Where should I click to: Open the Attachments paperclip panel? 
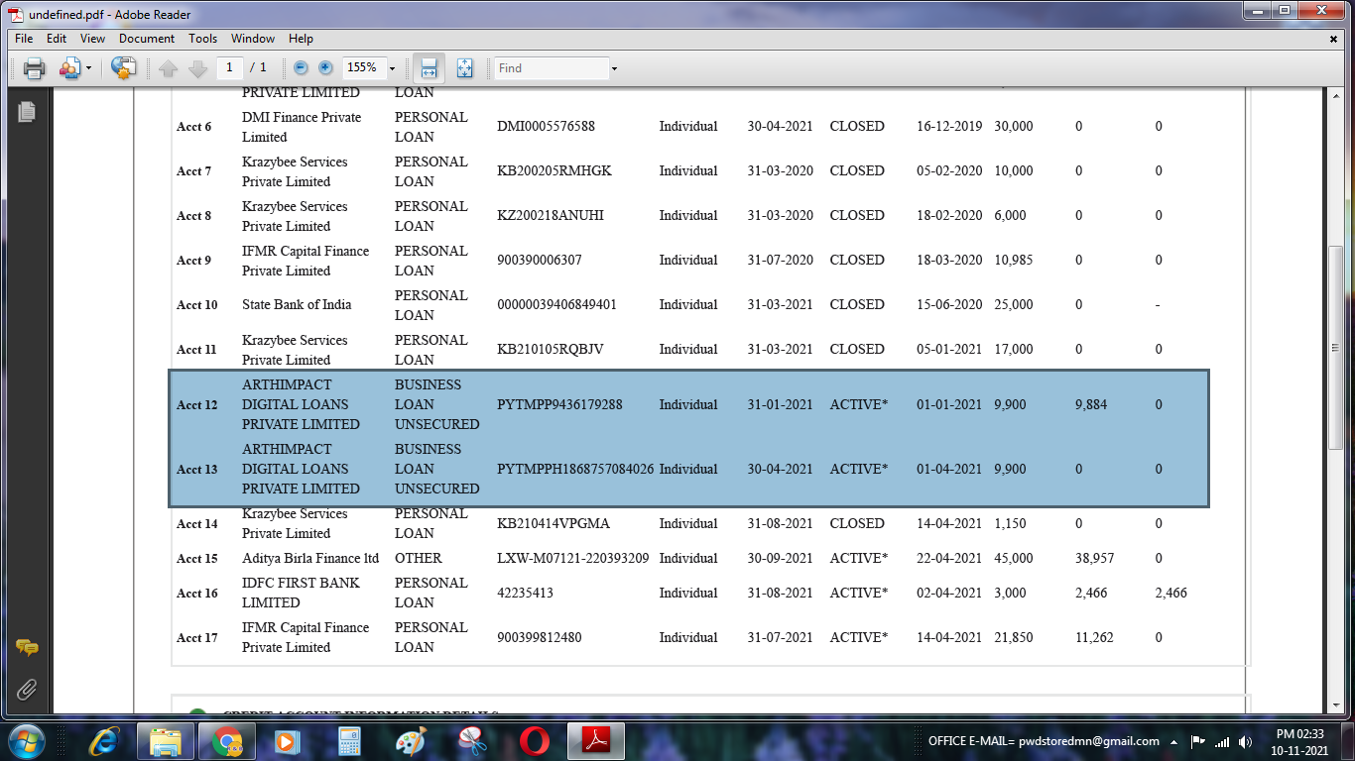27,690
